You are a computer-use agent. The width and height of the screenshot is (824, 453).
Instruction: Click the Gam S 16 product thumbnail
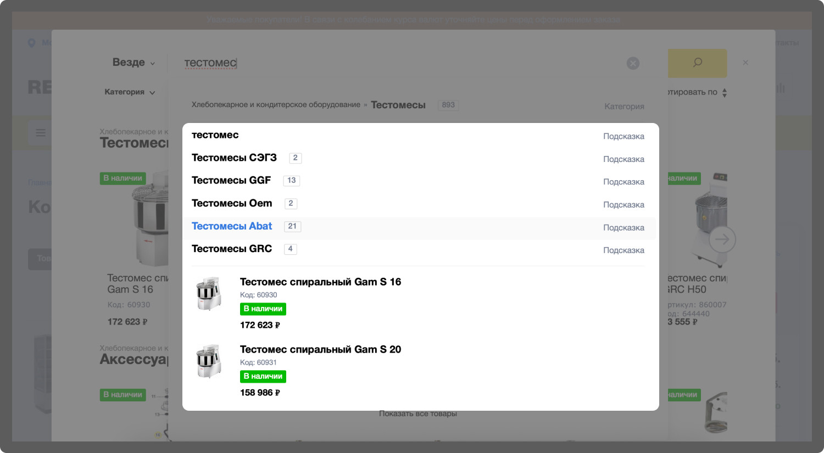pos(208,293)
